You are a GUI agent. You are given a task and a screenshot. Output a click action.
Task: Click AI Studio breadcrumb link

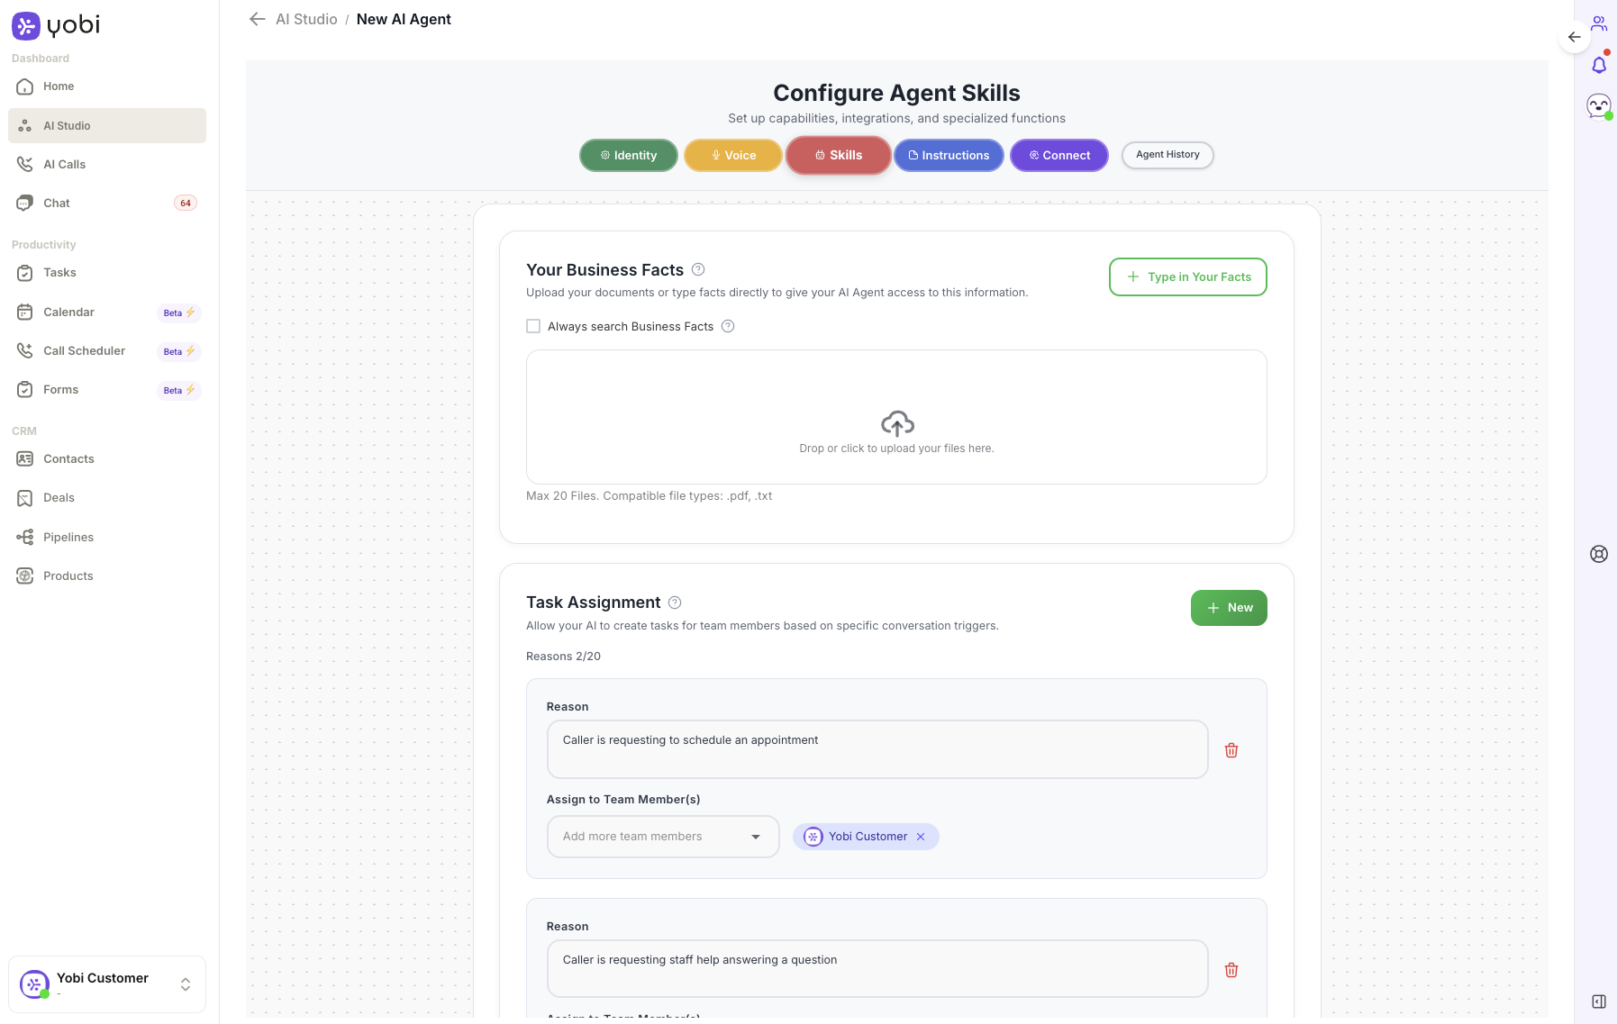pyautogui.click(x=306, y=19)
